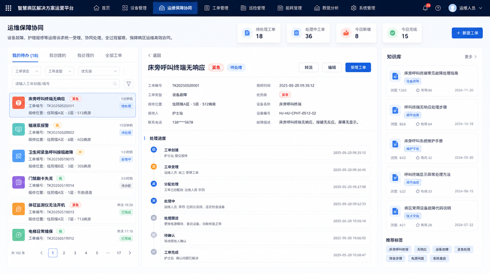Click the 工单创建 progress step icon
Screen dimensions: 490x274
(154, 150)
